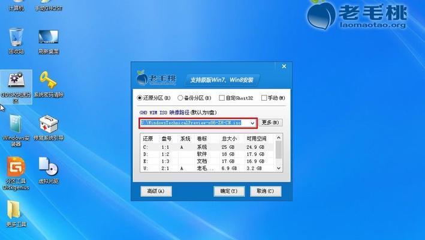
Task: Select the D: 软件 partition row
Action: coord(207,154)
